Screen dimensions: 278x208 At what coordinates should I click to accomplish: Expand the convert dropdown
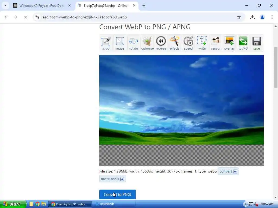[228, 171]
